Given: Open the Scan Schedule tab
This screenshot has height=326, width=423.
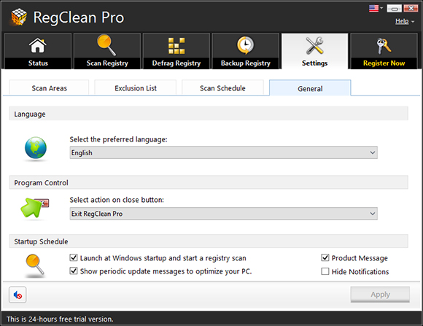Looking at the screenshot, I should (x=222, y=88).
